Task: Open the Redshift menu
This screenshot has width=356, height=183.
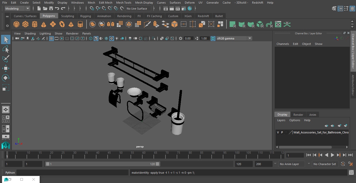Action: pos(257,3)
